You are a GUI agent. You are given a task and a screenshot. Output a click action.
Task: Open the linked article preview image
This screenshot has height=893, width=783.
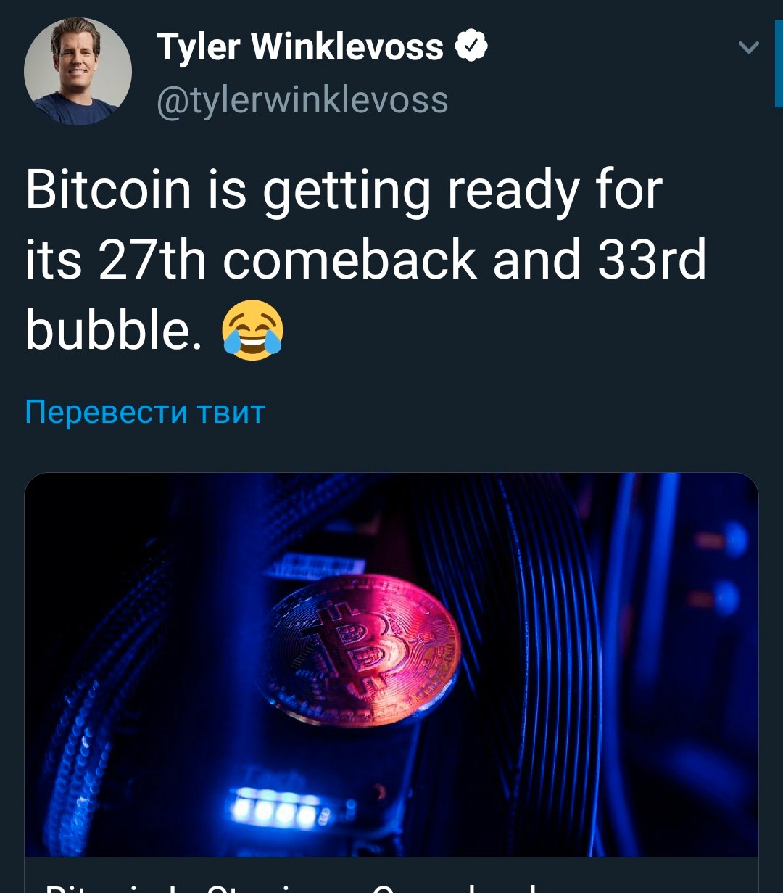coord(391,664)
